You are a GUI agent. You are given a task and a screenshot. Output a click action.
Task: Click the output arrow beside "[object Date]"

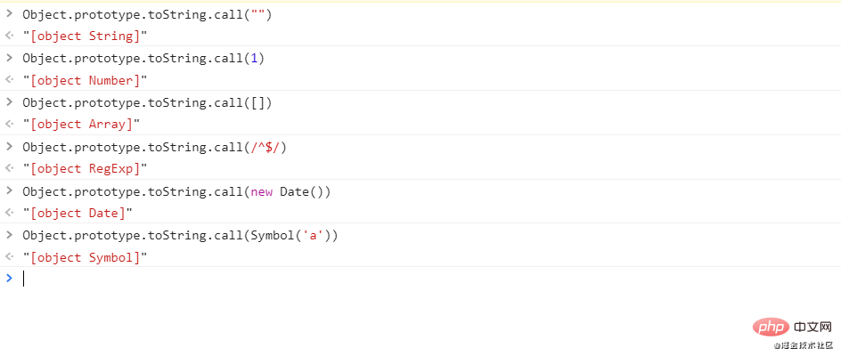tap(9, 214)
